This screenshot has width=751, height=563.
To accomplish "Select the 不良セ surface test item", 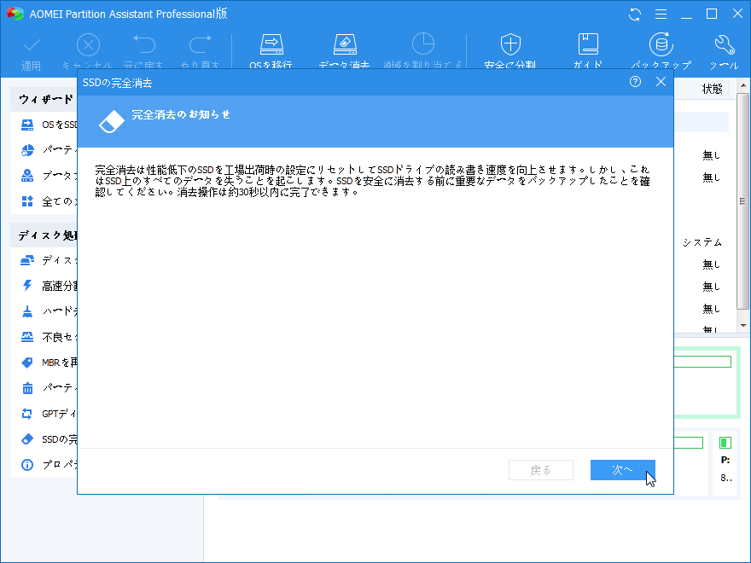I will pos(49,338).
